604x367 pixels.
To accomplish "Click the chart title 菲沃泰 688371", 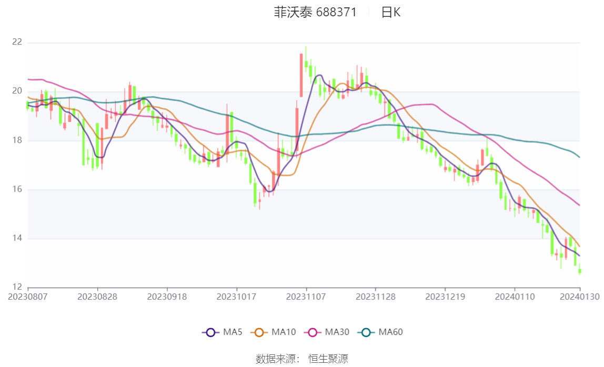I will (315, 12).
